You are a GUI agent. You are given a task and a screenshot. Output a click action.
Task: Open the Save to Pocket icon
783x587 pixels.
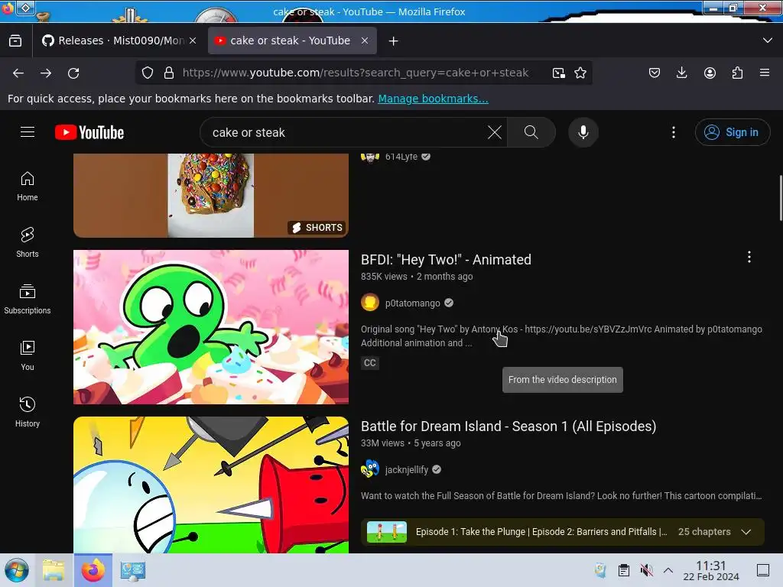pyautogui.click(x=655, y=73)
